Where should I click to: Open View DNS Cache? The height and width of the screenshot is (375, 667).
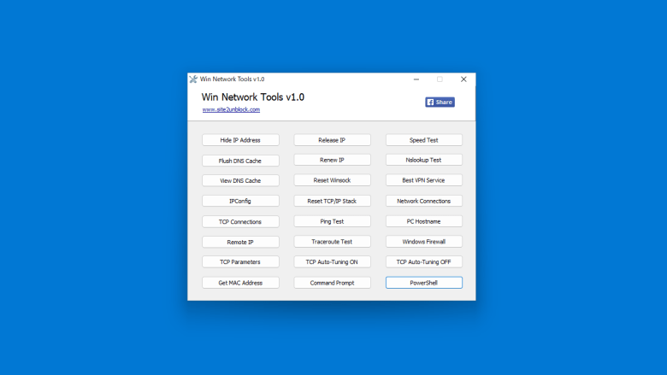point(240,180)
